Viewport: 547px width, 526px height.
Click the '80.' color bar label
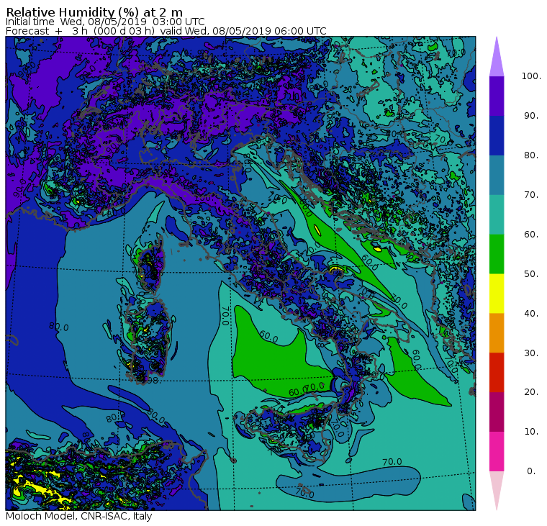(x=531, y=155)
